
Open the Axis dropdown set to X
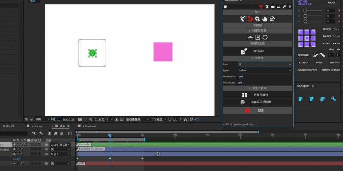[265, 65]
